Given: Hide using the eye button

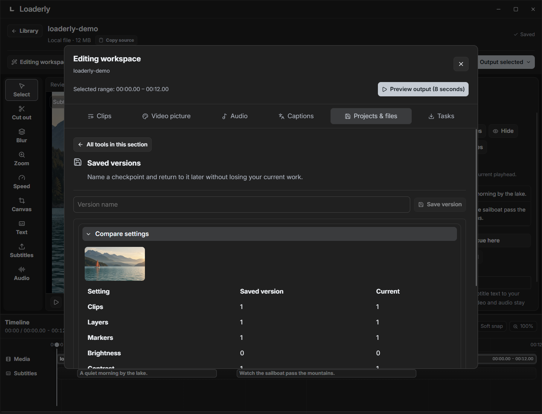Looking at the screenshot, I should (x=503, y=131).
